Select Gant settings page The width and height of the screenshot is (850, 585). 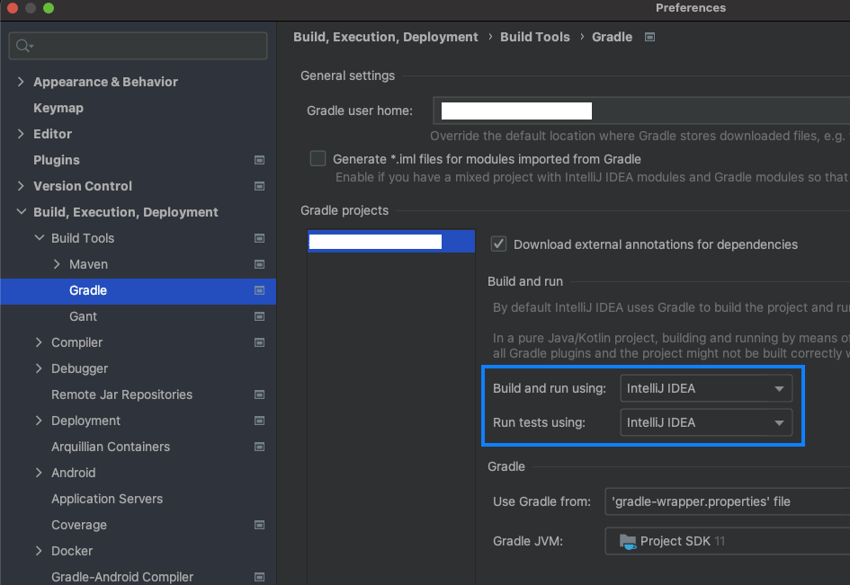83,316
